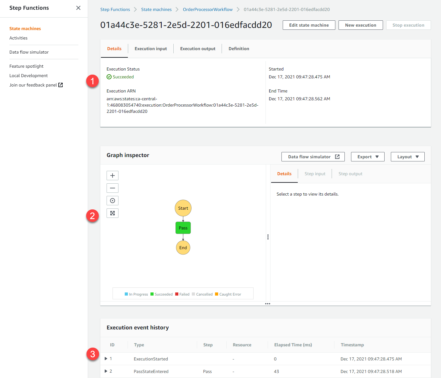The height and width of the screenshot is (378, 441).
Task: Open Local Development sidebar link
Action: pyautogui.click(x=29, y=76)
